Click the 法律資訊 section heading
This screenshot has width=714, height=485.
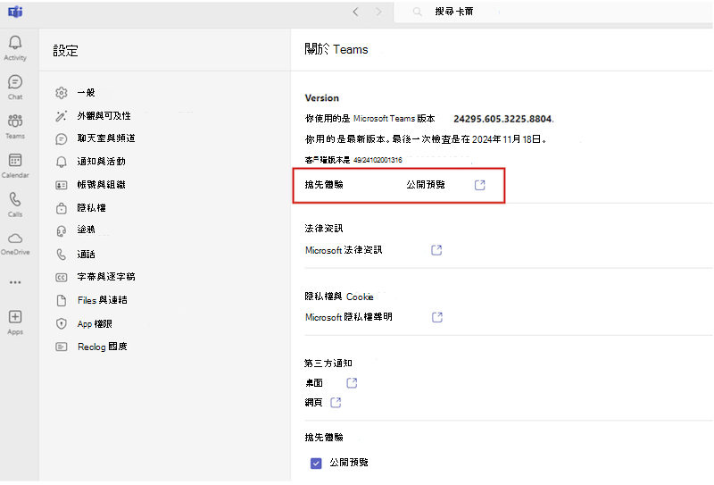point(324,228)
